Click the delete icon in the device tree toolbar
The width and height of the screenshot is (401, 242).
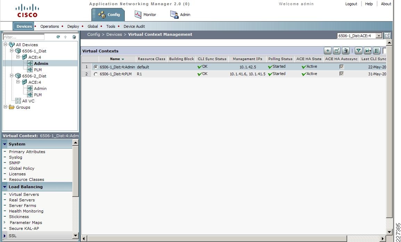(74, 37)
